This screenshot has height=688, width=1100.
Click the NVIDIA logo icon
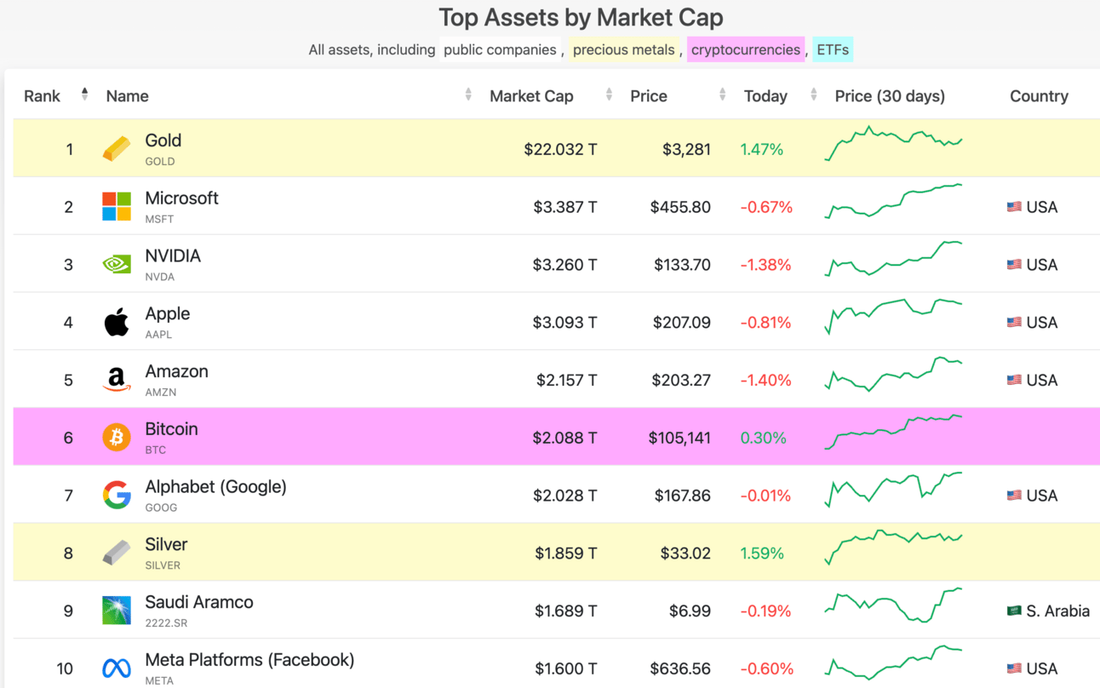(x=117, y=265)
